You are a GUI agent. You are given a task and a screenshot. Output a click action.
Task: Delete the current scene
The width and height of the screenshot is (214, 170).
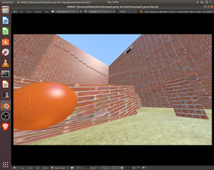coord(114,12)
